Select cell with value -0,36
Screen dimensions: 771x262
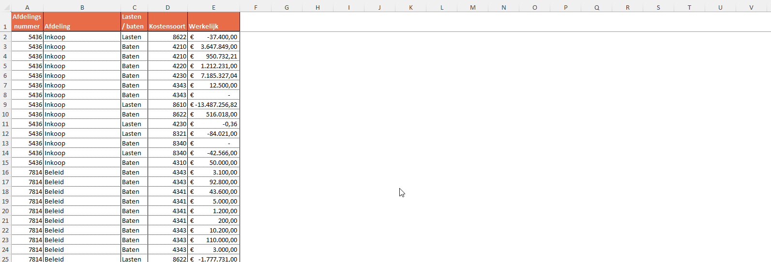click(213, 124)
